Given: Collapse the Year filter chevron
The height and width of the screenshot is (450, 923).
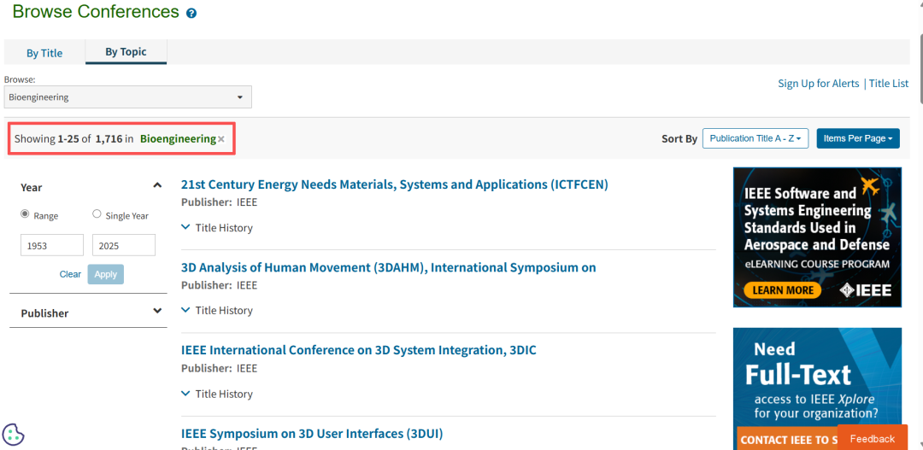Looking at the screenshot, I should [x=157, y=185].
